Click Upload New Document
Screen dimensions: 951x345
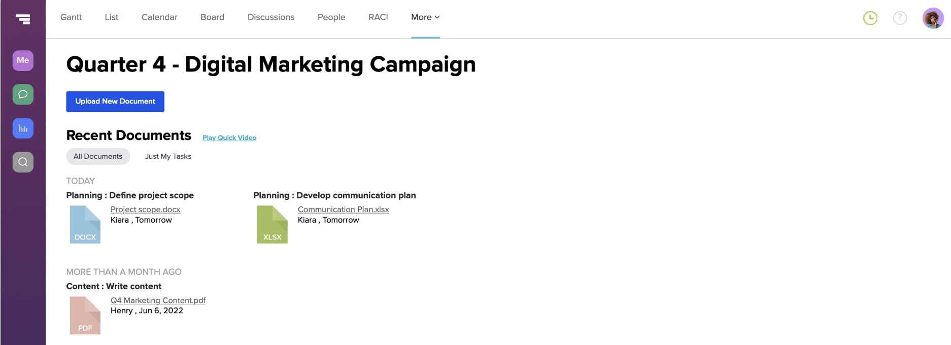(x=115, y=101)
